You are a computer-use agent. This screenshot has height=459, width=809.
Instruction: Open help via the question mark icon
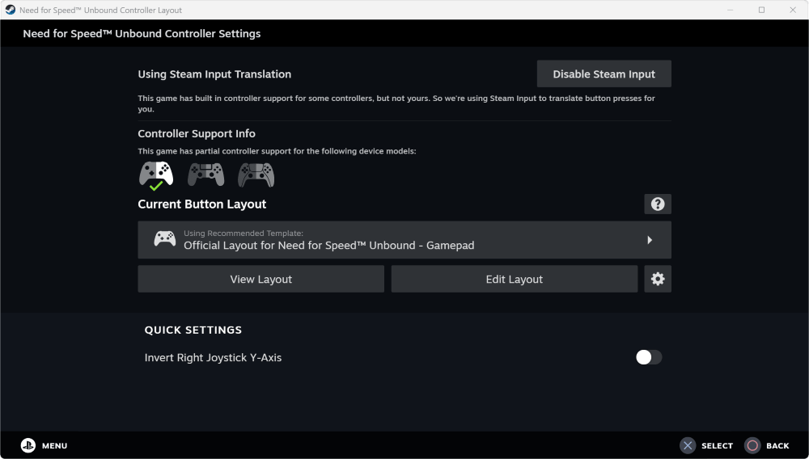(x=658, y=204)
